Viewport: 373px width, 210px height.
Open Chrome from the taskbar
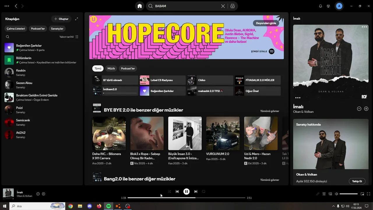(71, 206)
